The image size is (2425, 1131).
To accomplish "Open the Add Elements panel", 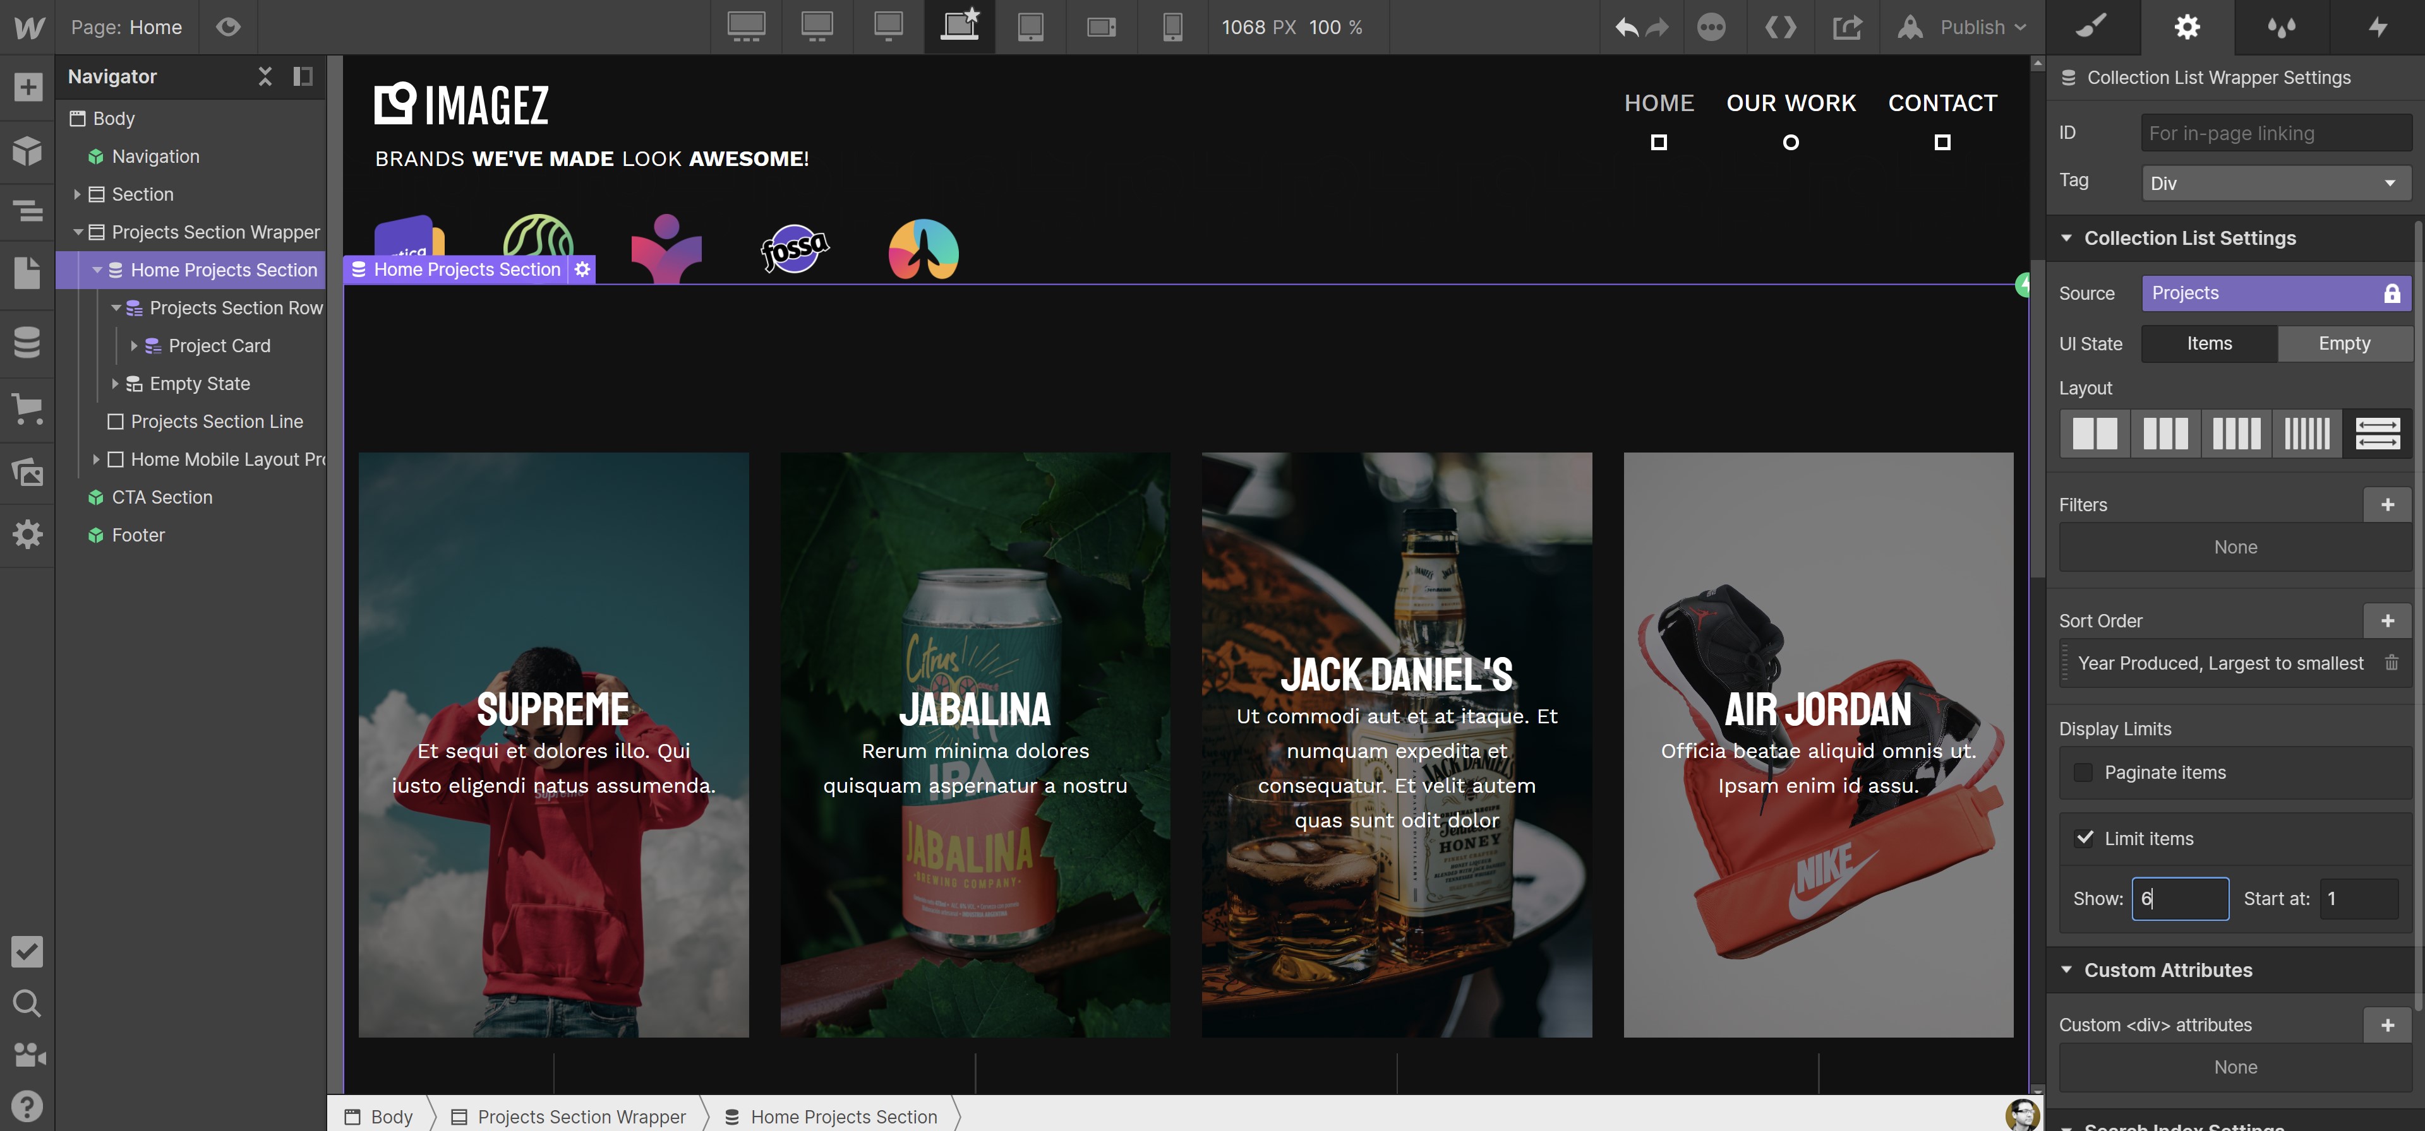I will pos(27,86).
